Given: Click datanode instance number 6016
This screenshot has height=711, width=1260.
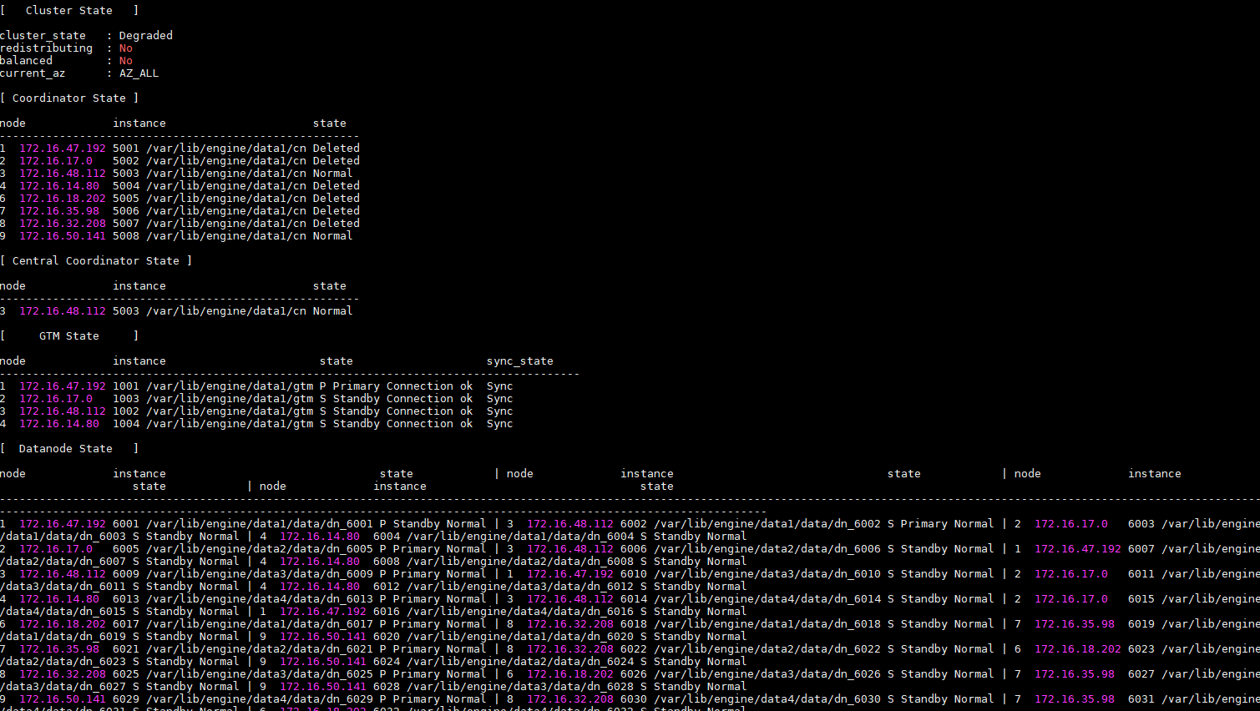Looking at the screenshot, I should click(x=387, y=612).
